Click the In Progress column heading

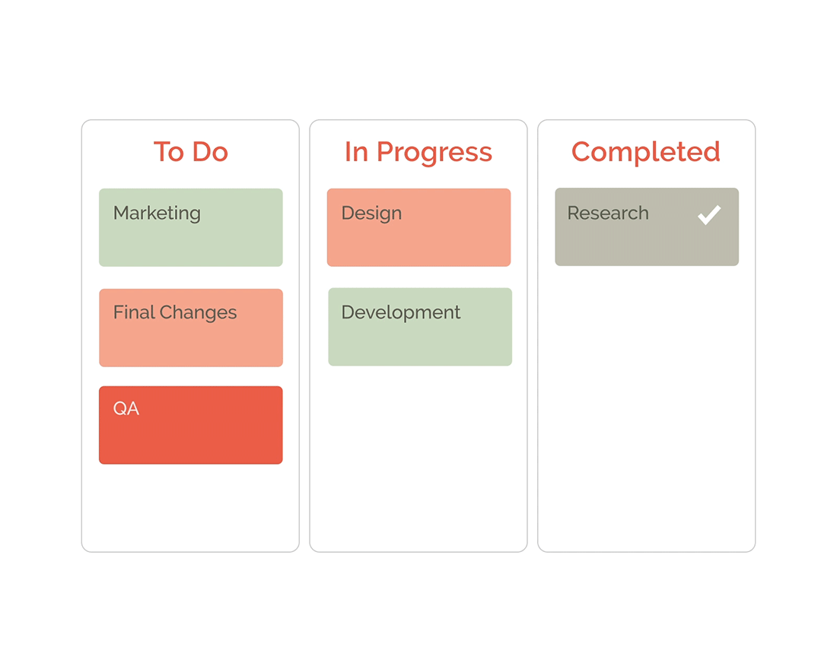coord(418,151)
